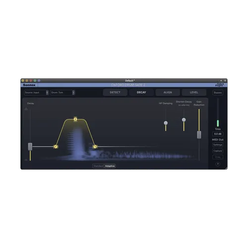Click the right release envelope node
The image size is (248, 248).
[x=95, y=146]
